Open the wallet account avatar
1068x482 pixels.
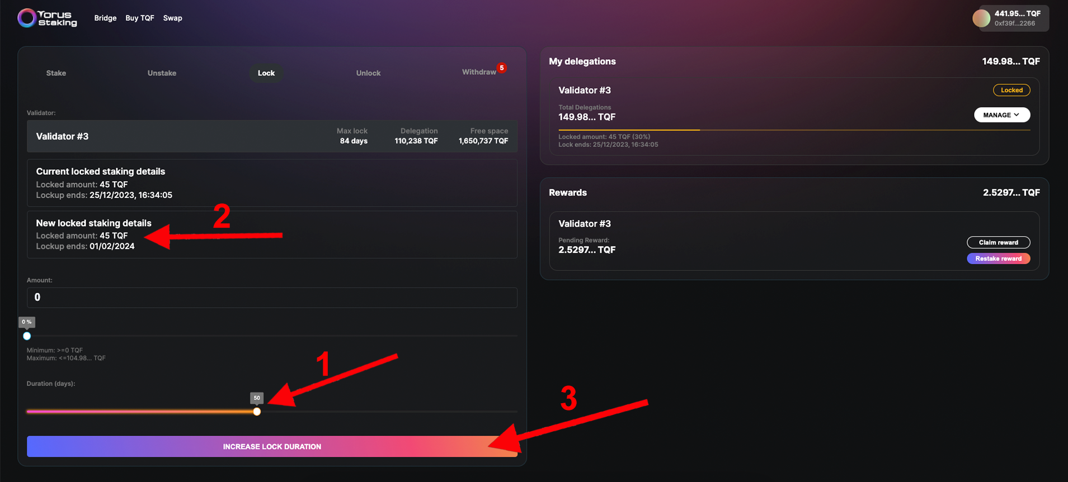981,18
